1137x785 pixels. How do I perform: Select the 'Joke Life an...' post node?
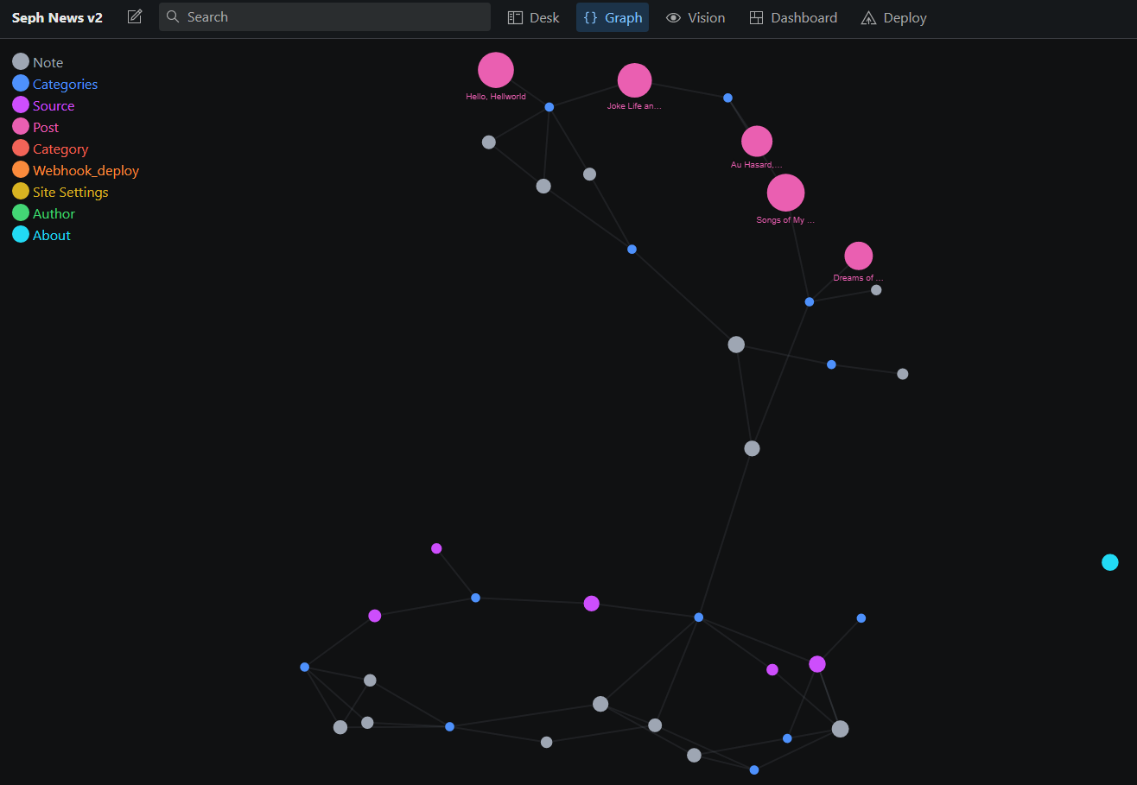634,80
